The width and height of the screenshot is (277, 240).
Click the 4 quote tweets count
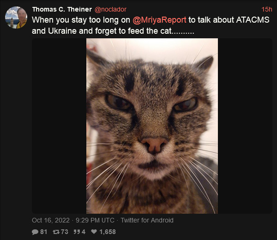coord(84,232)
